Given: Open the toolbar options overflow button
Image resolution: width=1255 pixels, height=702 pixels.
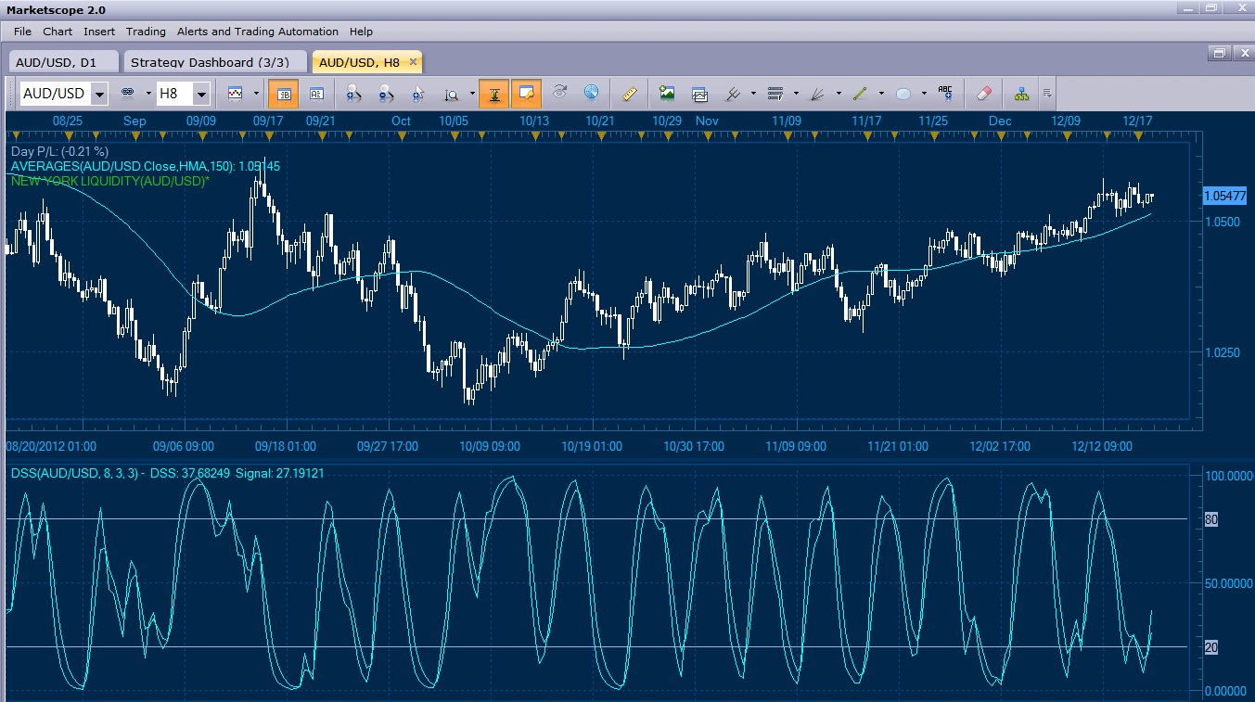Looking at the screenshot, I should [1047, 94].
